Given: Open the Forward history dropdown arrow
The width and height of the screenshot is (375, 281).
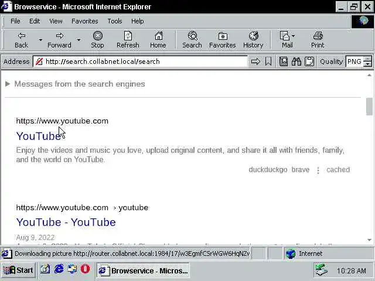Looking at the screenshot, I should click(79, 40).
